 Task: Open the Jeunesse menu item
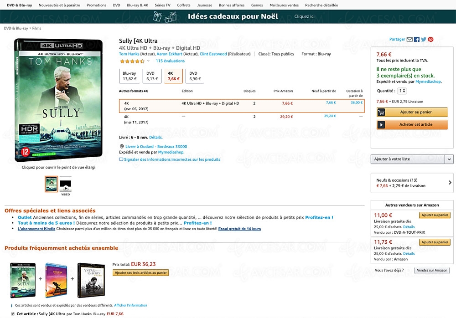point(204,5)
